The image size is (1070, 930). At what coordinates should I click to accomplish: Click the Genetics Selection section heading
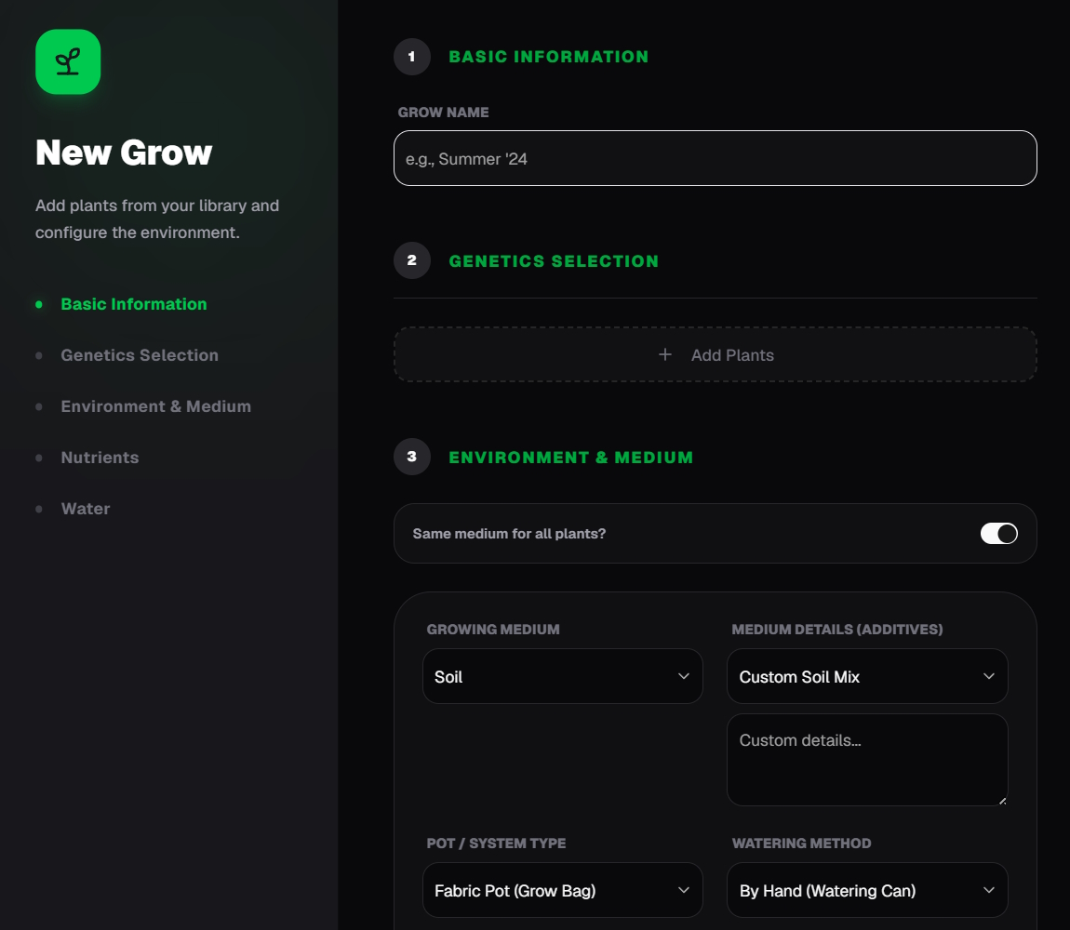tap(554, 261)
